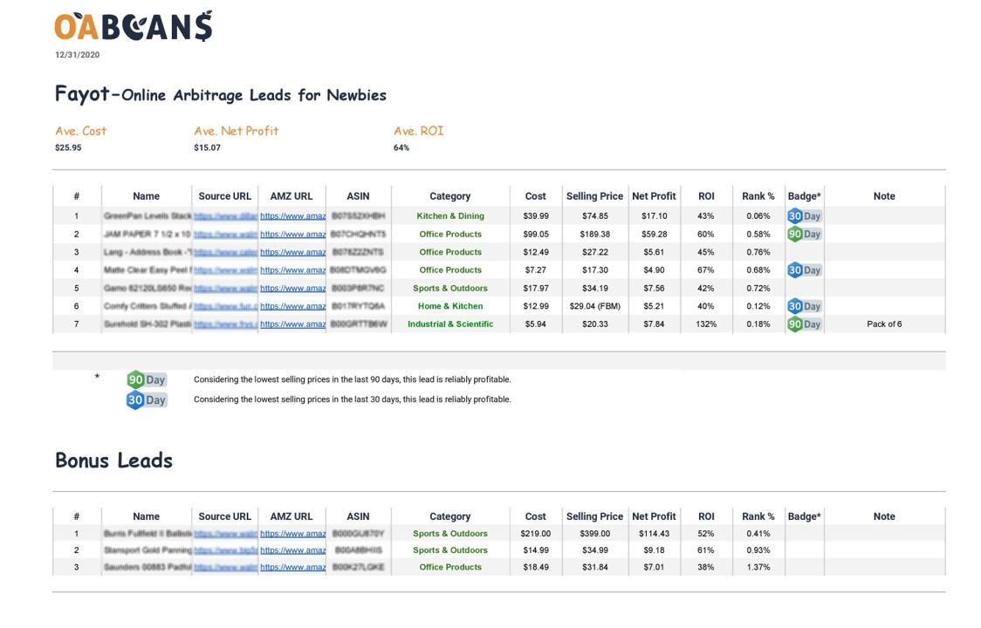Open the AMZ URL for the $14.99 bonus lead
Image resolution: width=981 pixels, height=628 pixels.
pos(292,550)
